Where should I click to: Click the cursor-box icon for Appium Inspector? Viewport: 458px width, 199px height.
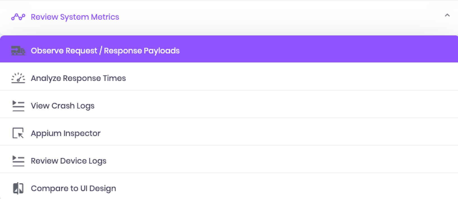tap(18, 133)
